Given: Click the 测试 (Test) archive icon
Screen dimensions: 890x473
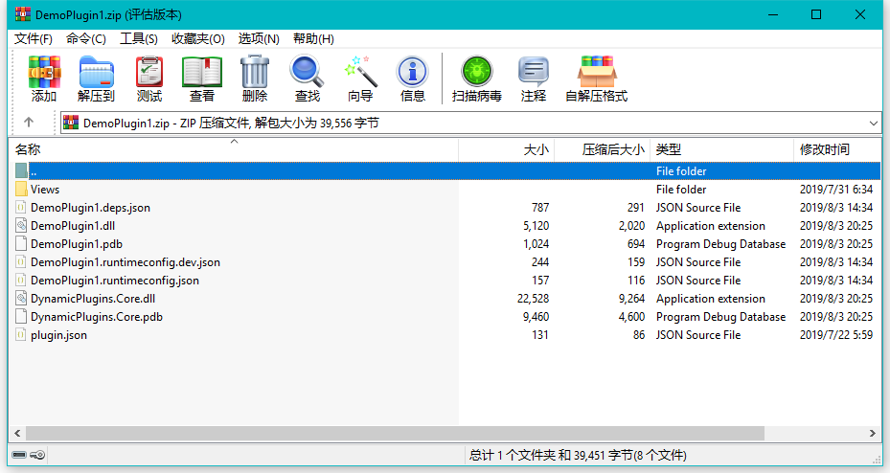Looking at the screenshot, I should click(149, 73).
